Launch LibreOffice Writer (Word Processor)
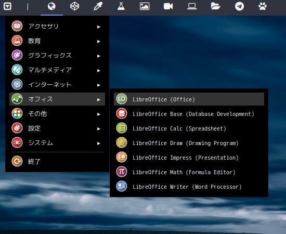 (x=189, y=187)
